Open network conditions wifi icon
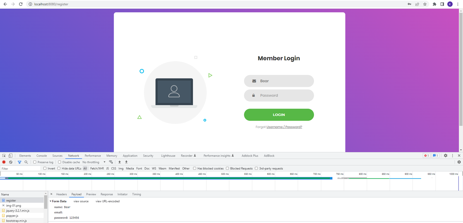Screen dimensions: 463x223 click(x=111, y=162)
